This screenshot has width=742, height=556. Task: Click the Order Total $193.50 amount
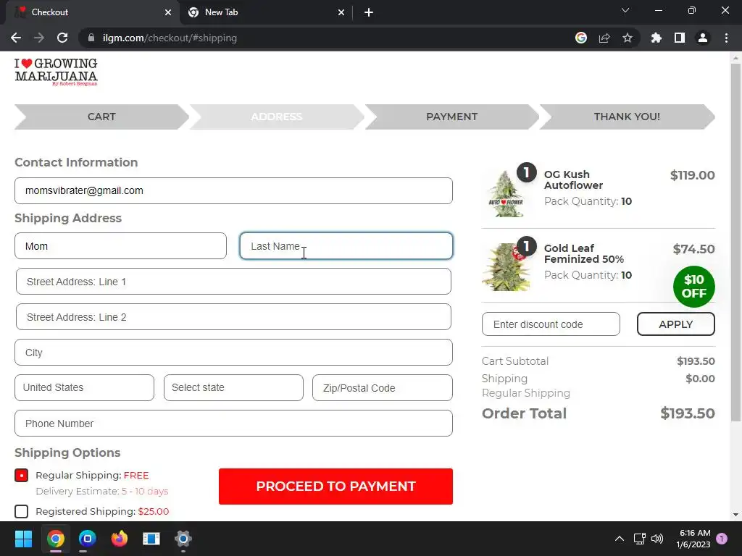688,413
